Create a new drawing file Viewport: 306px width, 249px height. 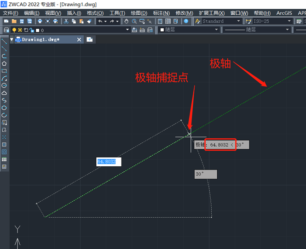point(6,21)
